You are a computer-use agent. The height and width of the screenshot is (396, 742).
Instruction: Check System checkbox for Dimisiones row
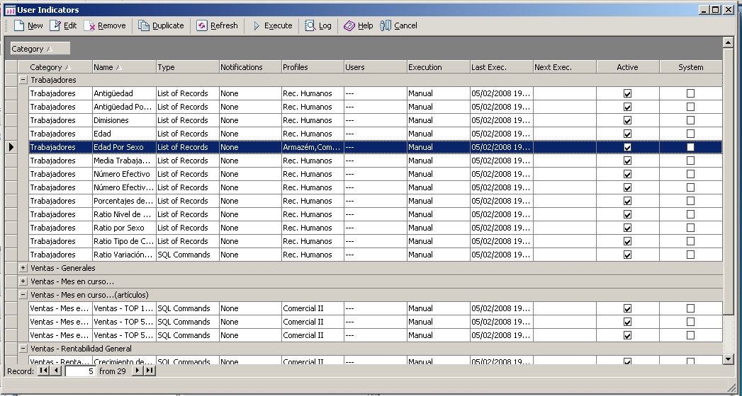[690, 120]
